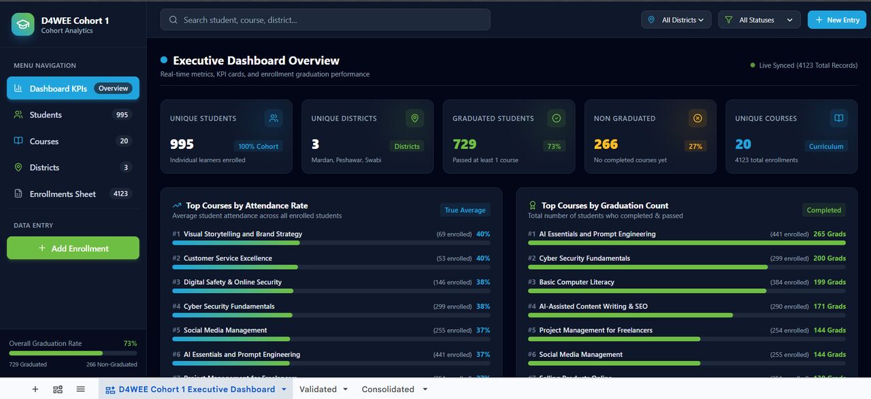
Task: Click the New Entry button
Action: 837,20
